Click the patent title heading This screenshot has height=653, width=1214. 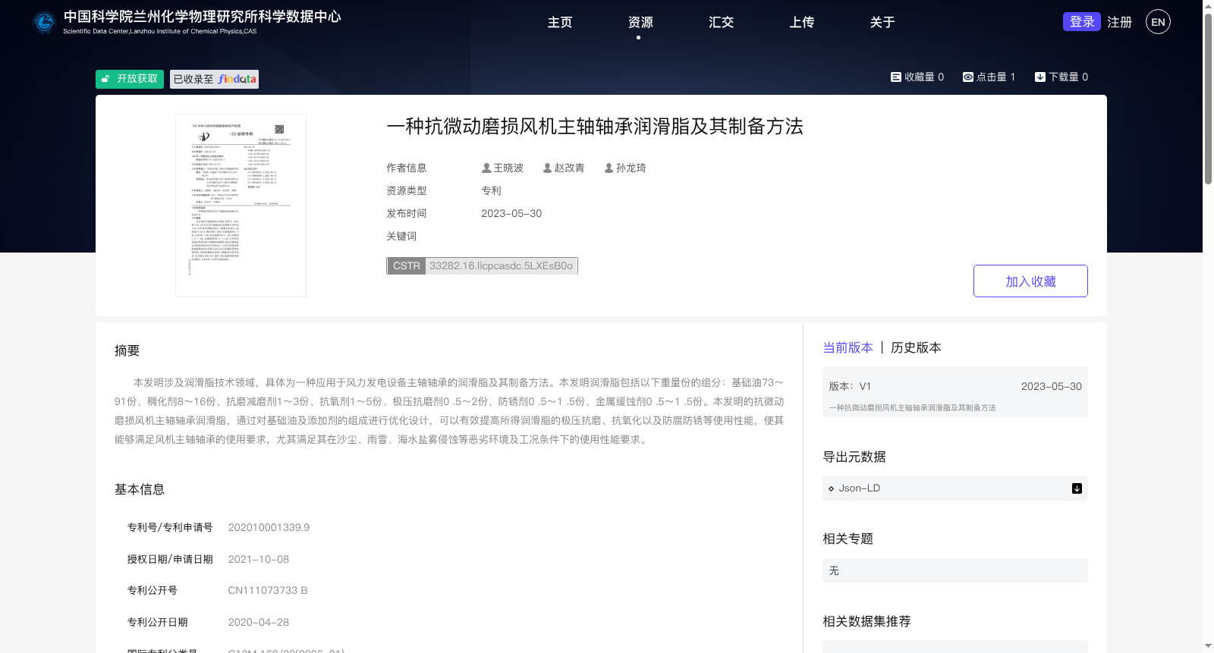click(595, 126)
